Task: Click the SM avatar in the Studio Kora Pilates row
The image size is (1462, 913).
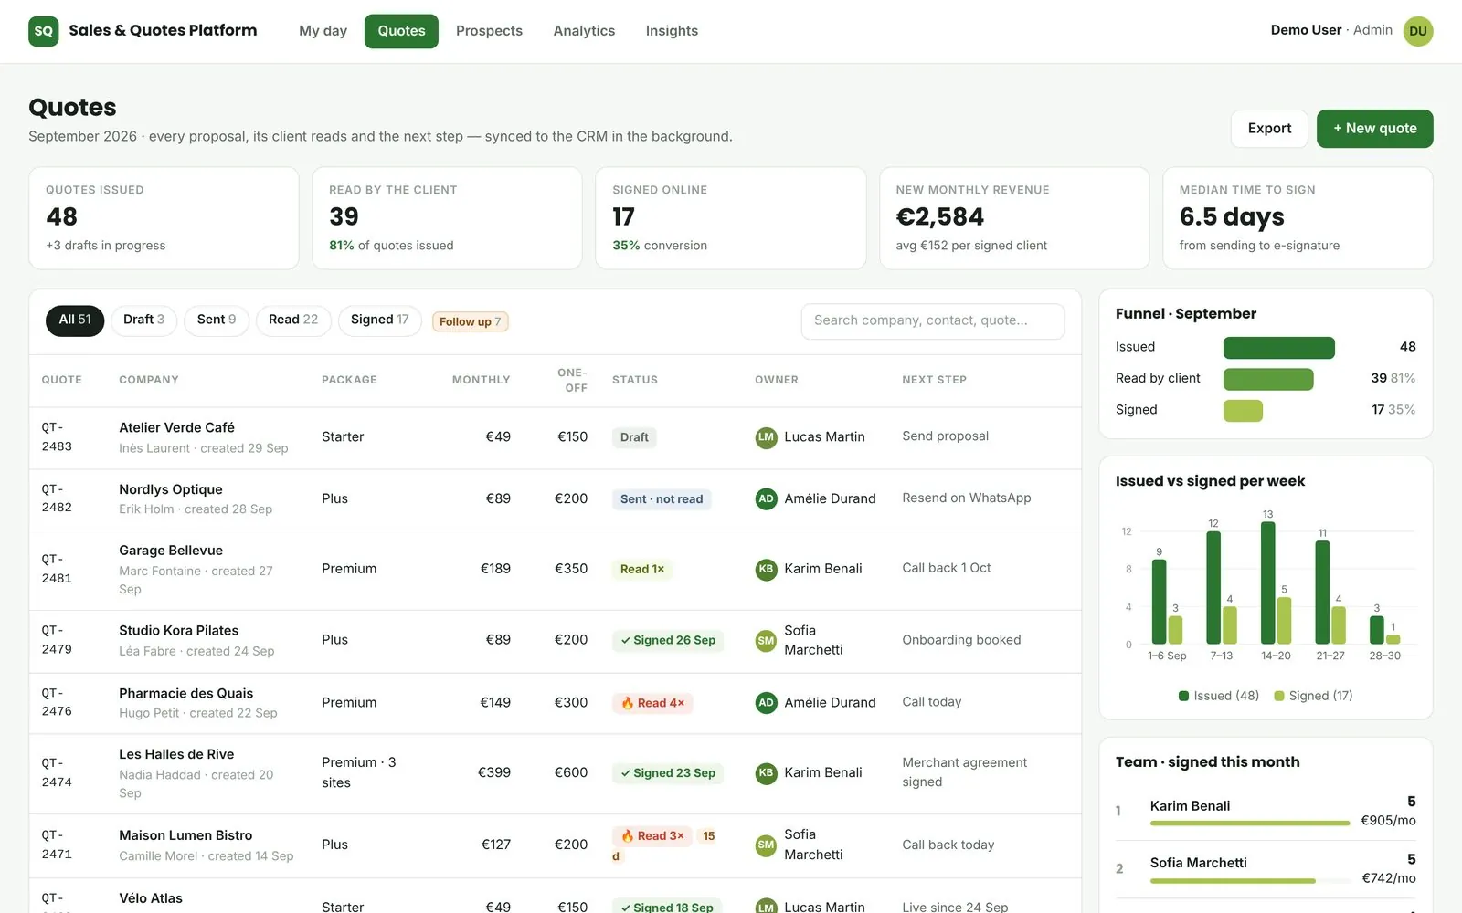Action: (x=766, y=640)
